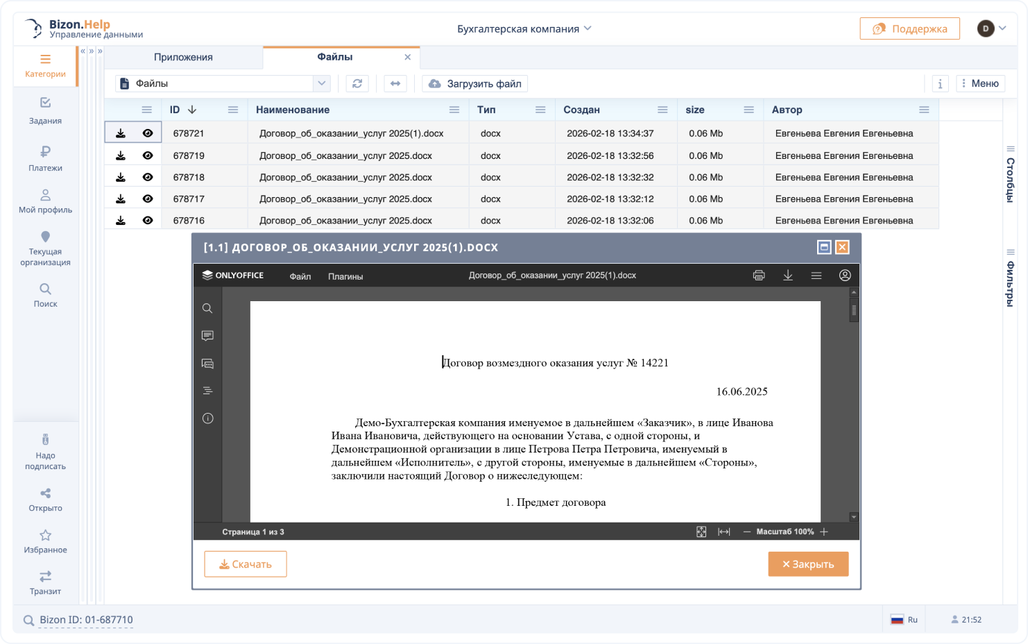Toggle fit-to-width mode in the viewer status bar

[723, 532]
